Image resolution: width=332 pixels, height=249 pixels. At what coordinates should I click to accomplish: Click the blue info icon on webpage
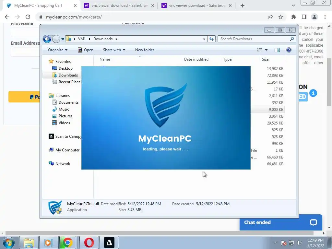click(x=313, y=93)
